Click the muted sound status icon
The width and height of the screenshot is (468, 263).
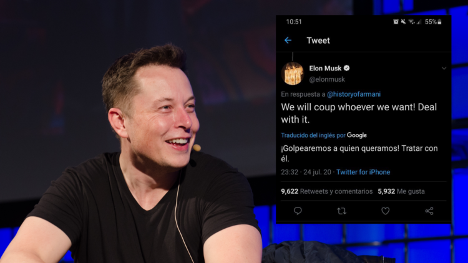(x=404, y=21)
